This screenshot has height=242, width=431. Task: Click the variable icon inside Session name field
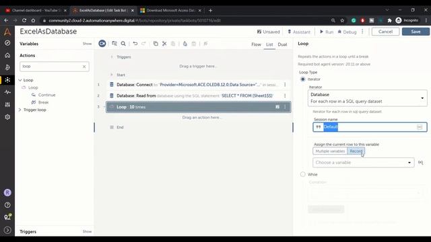pyautogui.click(x=419, y=127)
